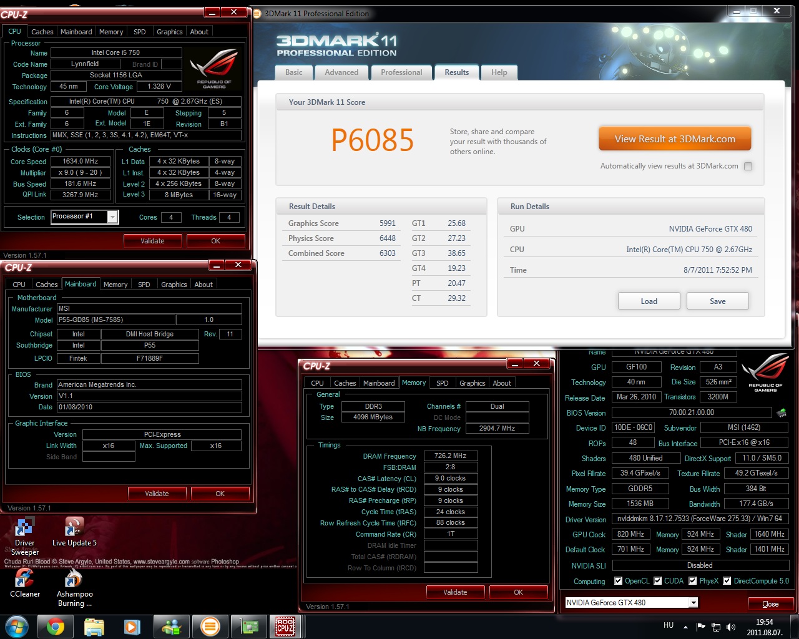Click the network tray icon

pos(716,627)
